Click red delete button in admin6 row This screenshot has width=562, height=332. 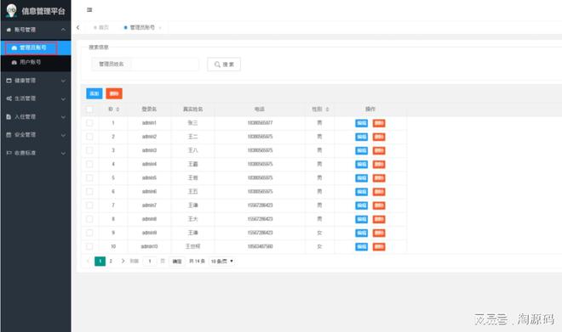pos(379,192)
